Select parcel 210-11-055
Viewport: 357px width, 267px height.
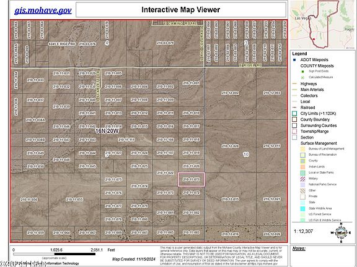[74, 200]
